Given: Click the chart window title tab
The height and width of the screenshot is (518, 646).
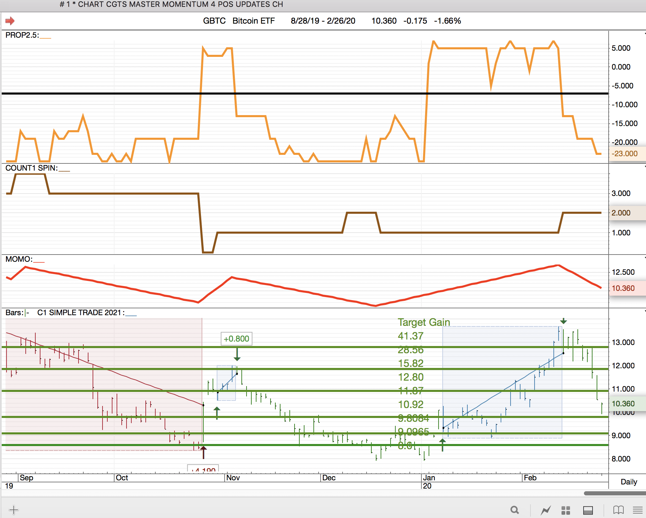Looking at the screenshot, I should tap(171, 4).
